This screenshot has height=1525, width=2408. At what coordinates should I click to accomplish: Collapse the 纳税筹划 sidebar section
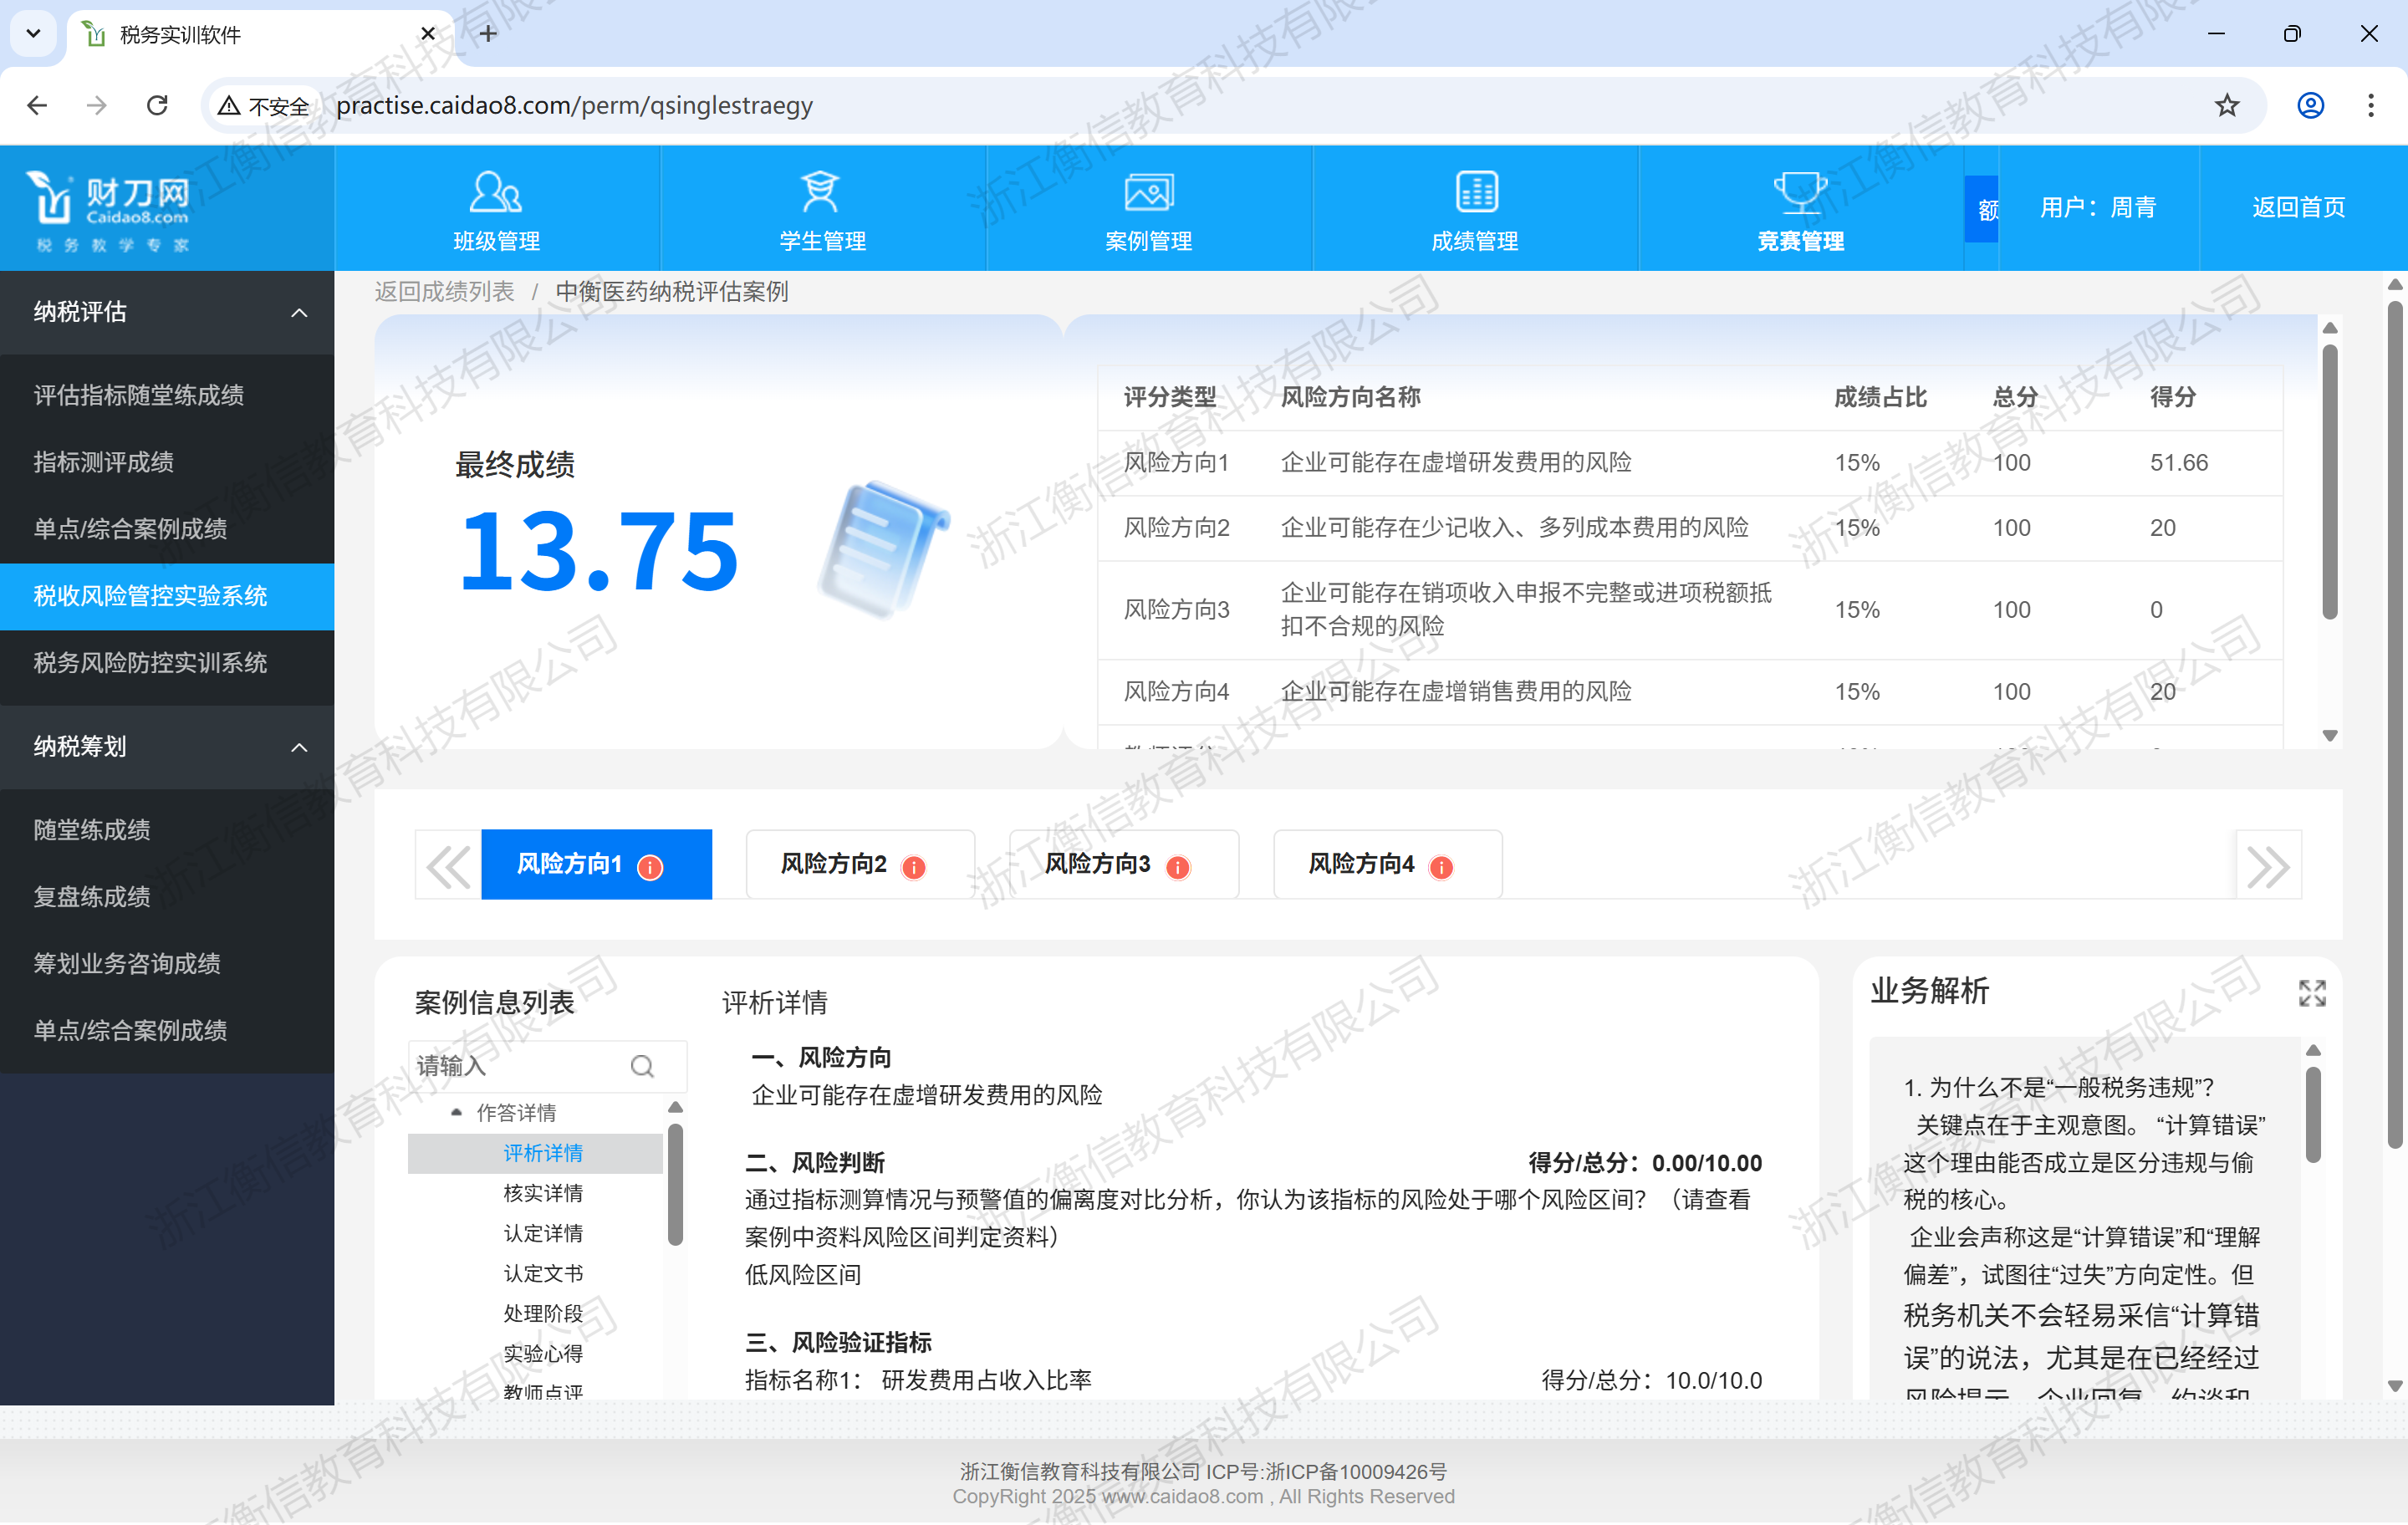(x=298, y=747)
